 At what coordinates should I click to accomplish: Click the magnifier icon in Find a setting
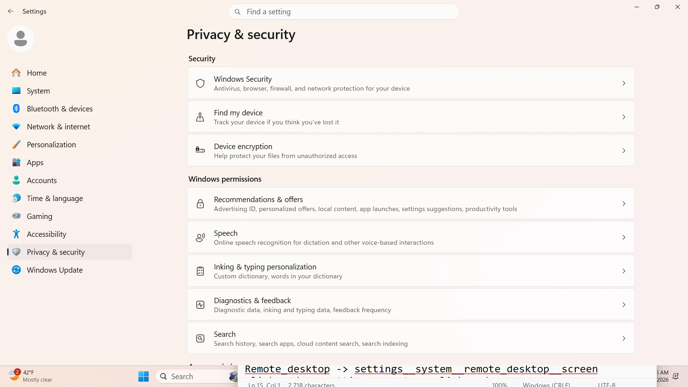[237, 12]
